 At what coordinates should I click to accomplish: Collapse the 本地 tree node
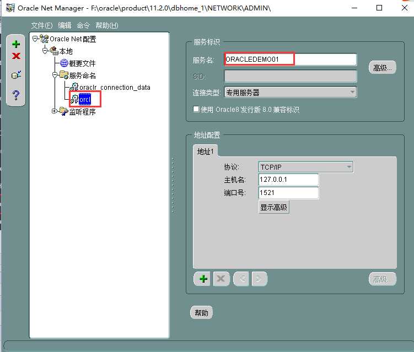point(45,51)
